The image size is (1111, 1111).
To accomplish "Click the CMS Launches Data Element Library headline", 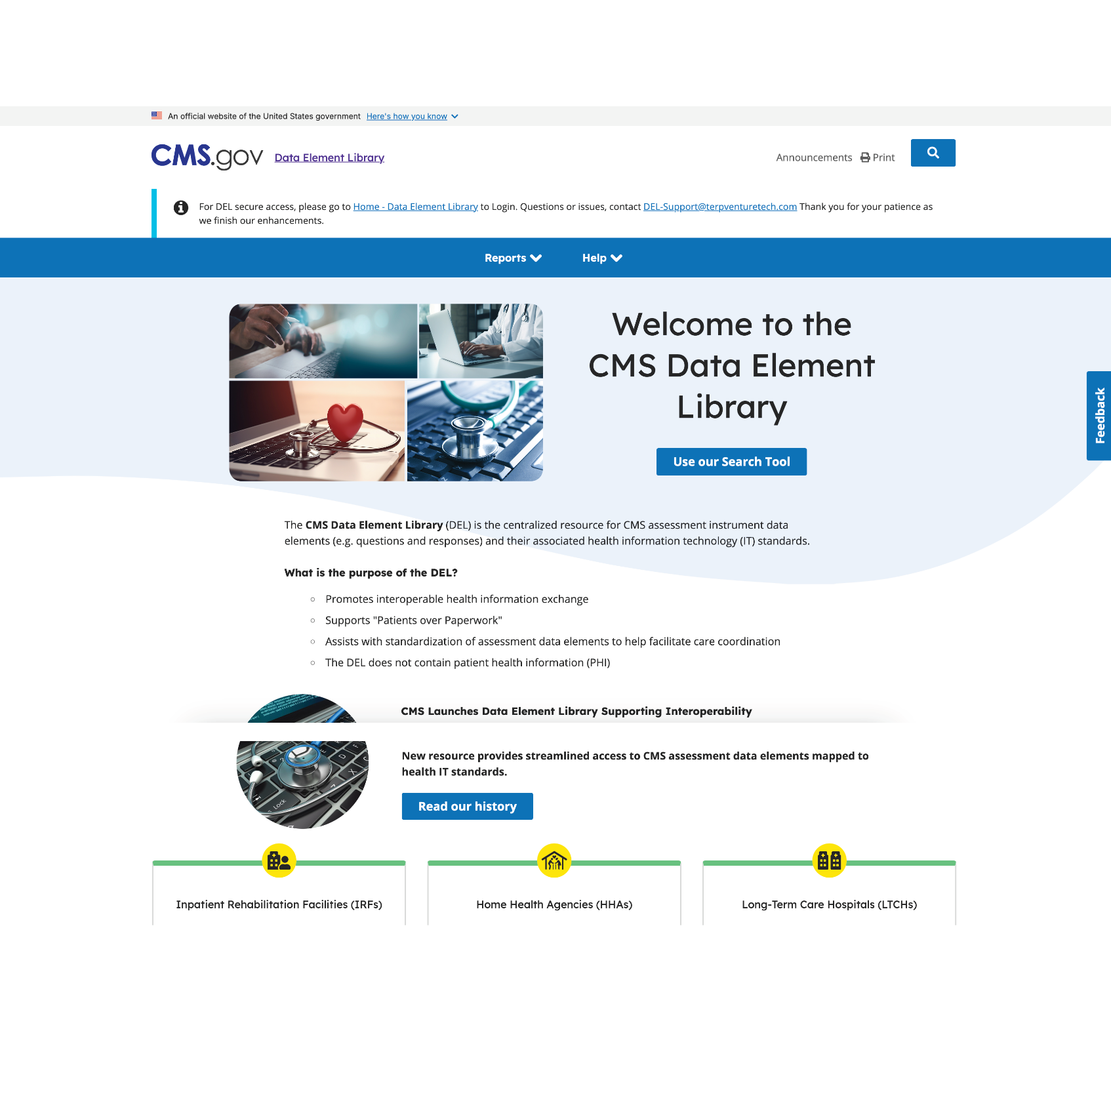I will [576, 711].
